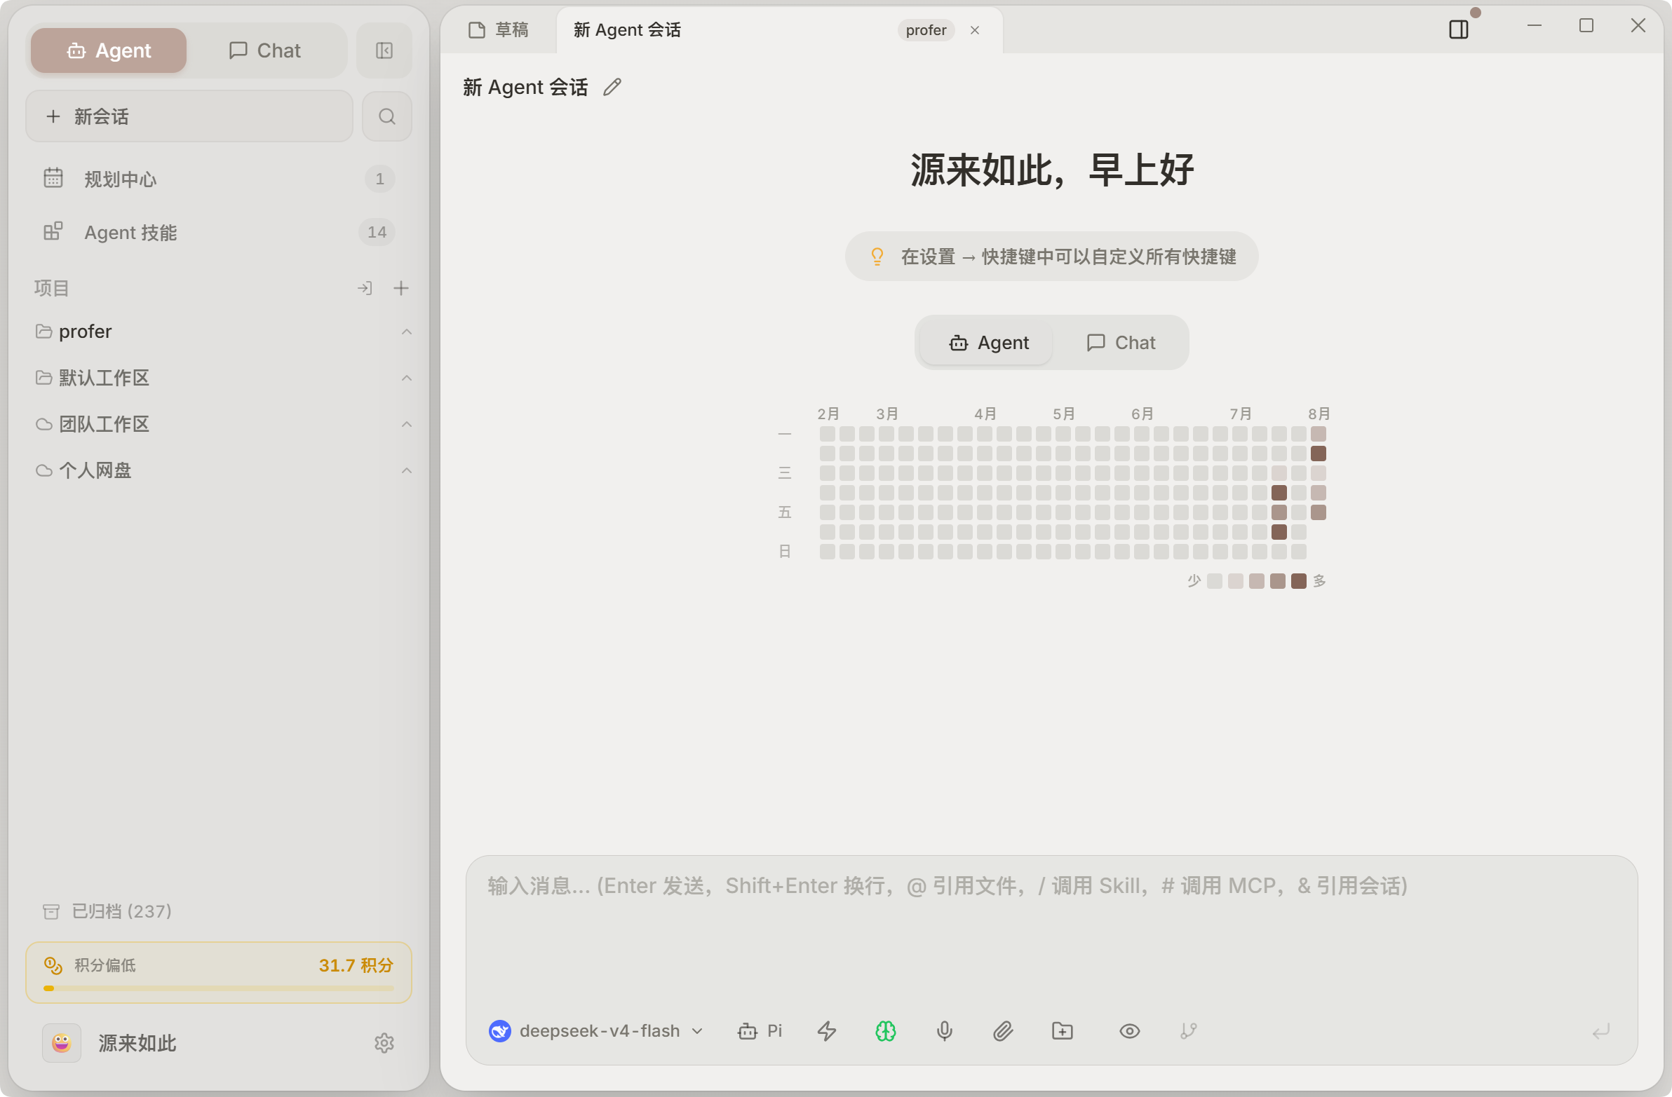Click the 31.7 积分 value

[356, 966]
